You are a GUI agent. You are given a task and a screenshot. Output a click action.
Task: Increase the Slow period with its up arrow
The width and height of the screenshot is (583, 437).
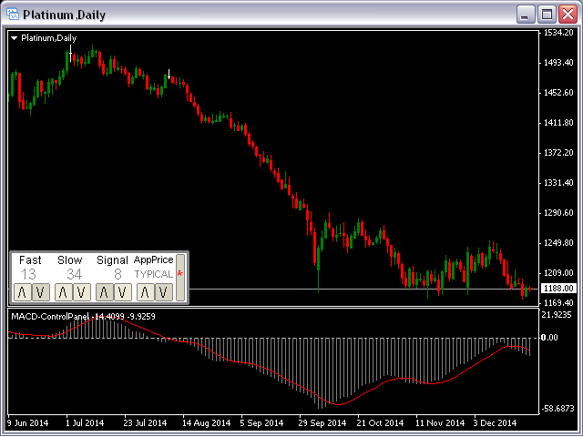tap(63, 292)
